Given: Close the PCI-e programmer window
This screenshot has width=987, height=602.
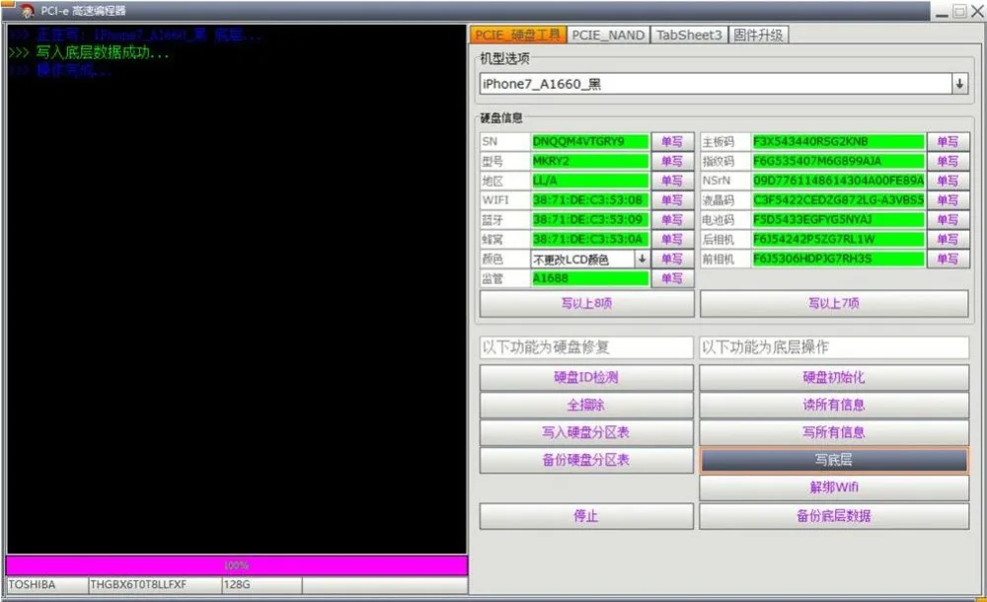Looking at the screenshot, I should pos(978,11).
